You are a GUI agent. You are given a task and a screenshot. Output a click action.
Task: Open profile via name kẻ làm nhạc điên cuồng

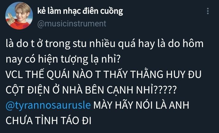pos(80,11)
